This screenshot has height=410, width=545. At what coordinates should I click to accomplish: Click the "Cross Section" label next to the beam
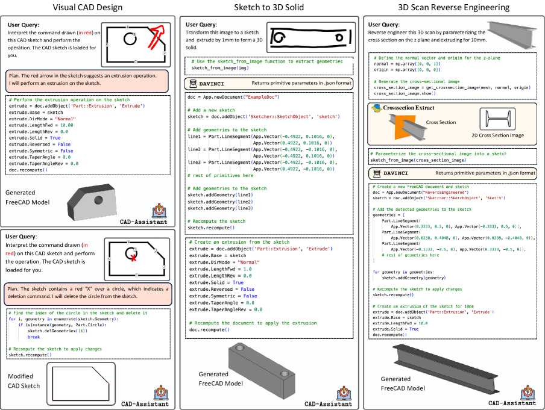(441, 122)
